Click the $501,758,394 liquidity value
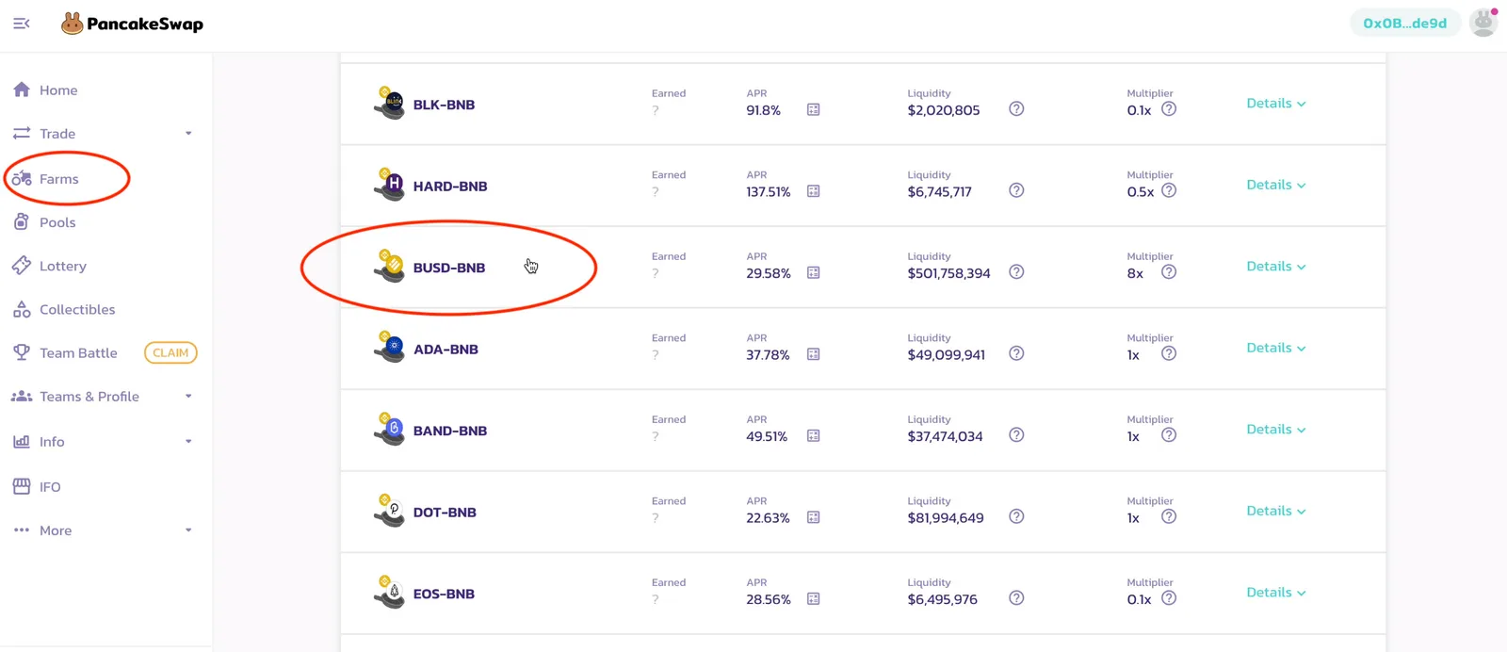This screenshot has height=652, width=1507. click(x=948, y=273)
